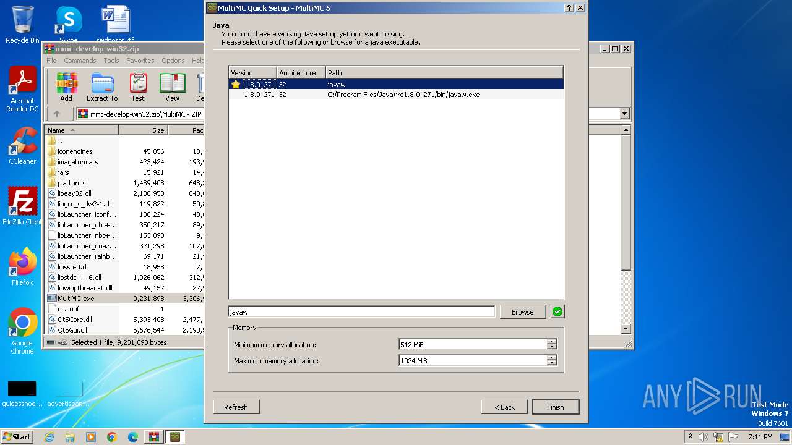Open Skype desktop shortcut
Screen dimensions: 792x445
68,23
